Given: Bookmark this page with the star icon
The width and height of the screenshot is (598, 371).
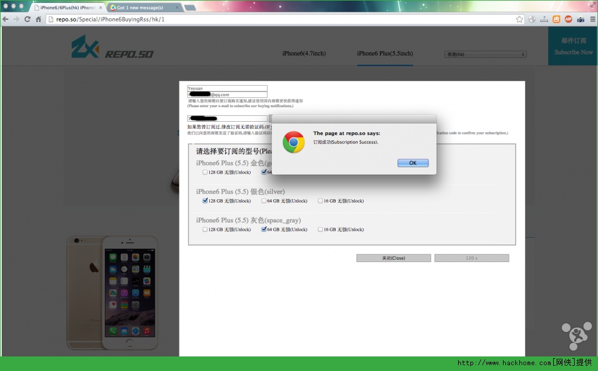Looking at the screenshot, I should (519, 19).
